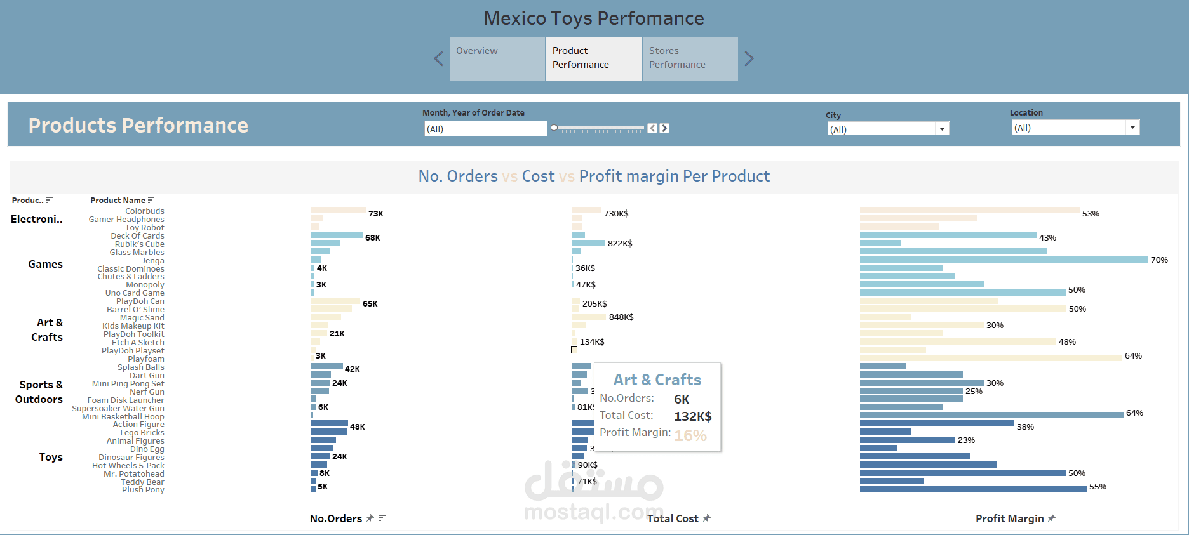Click the 730K$ cost label
1189x535 pixels.
point(616,214)
